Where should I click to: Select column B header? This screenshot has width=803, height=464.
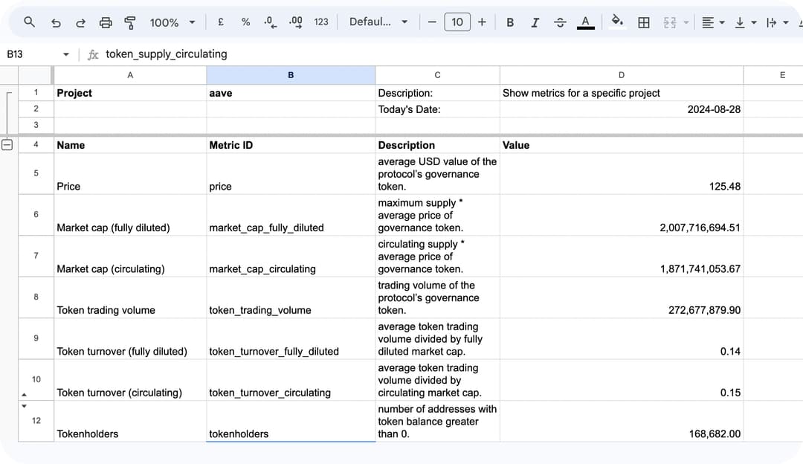click(x=291, y=75)
